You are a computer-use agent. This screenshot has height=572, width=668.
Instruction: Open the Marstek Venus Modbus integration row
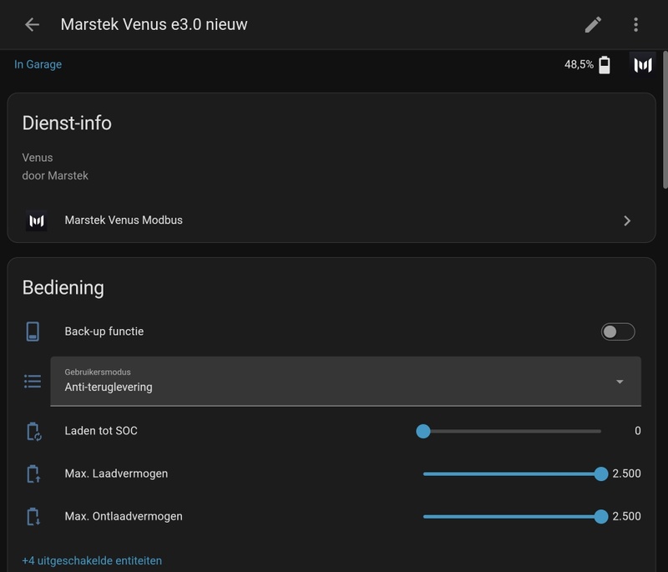tap(331, 220)
